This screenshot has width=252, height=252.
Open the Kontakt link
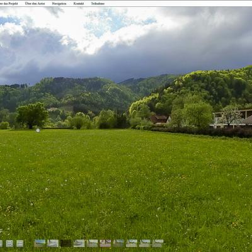pos(79,4)
